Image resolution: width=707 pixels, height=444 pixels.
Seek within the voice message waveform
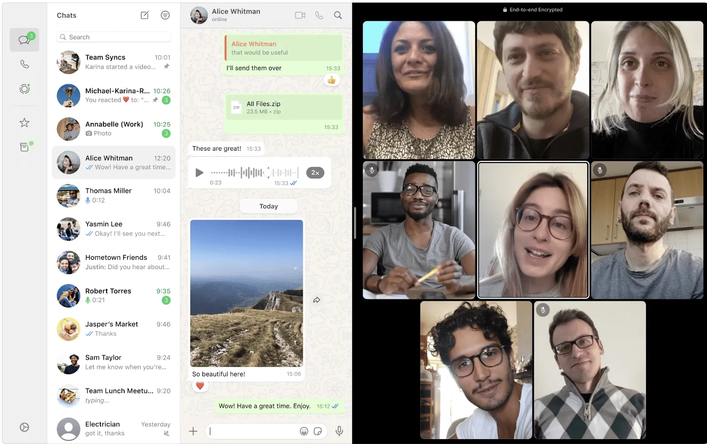[x=255, y=173]
